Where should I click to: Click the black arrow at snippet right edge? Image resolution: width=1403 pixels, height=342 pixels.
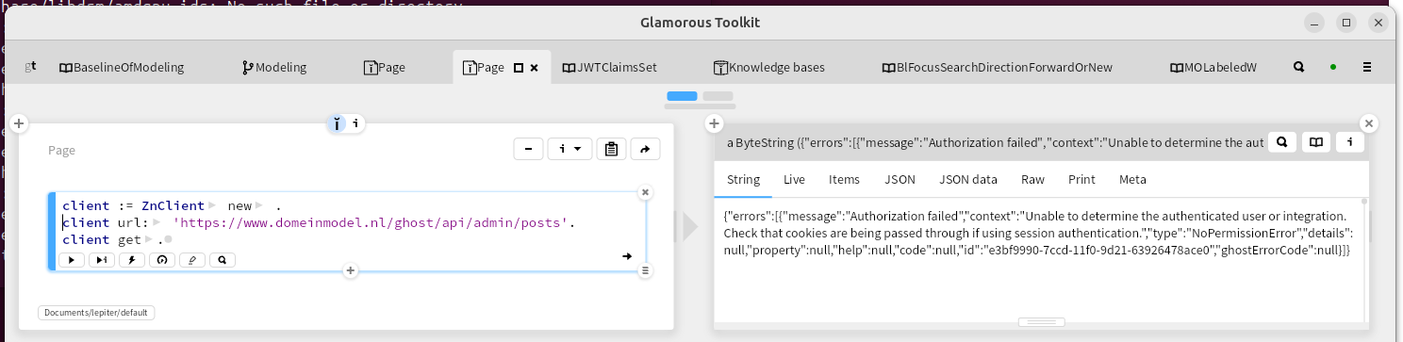pyautogui.click(x=627, y=255)
